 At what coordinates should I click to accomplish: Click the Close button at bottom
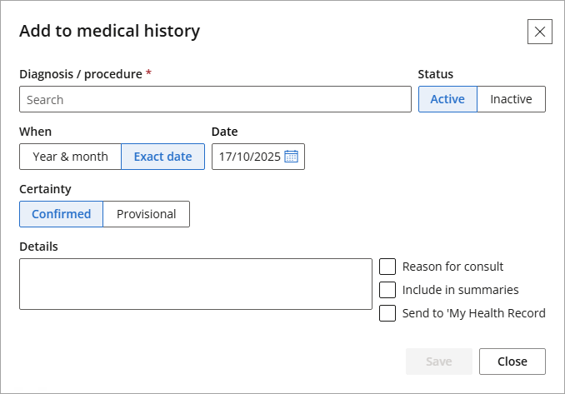point(512,362)
